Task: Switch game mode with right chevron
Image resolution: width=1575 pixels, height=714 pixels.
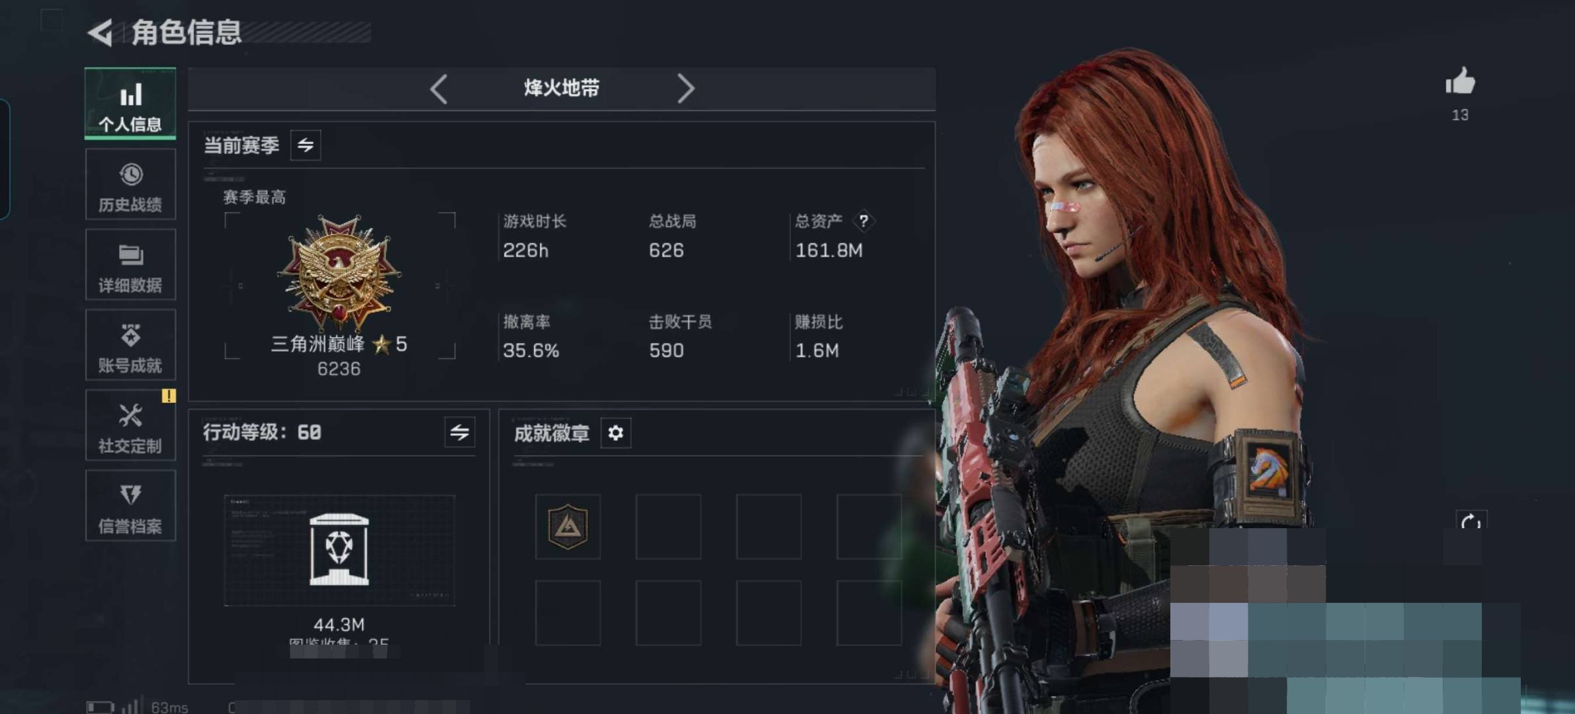Action: tap(686, 89)
